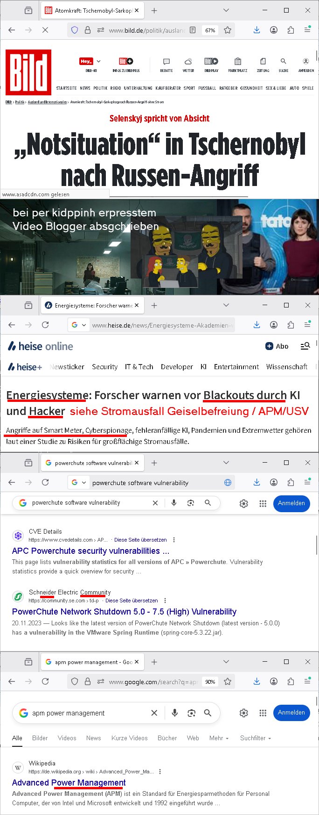
Task: Click heise online search menu icon
Action: [x=305, y=346]
